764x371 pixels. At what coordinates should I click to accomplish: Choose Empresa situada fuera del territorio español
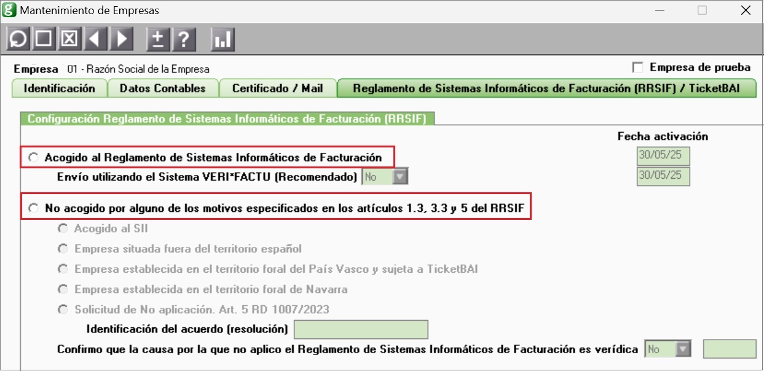coord(62,249)
